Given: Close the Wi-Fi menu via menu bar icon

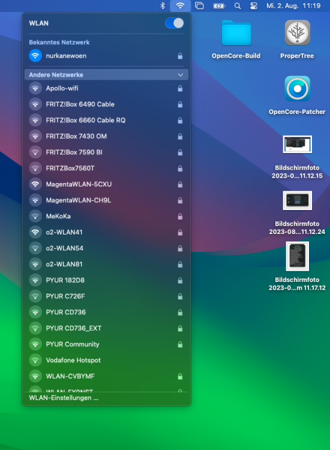Looking at the screenshot, I should coord(180,6).
